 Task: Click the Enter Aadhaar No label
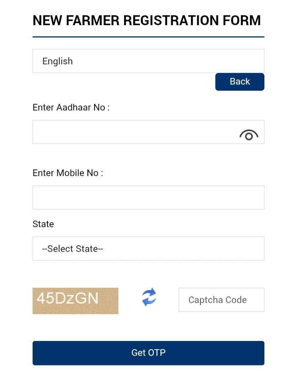pyautogui.click(x=71, y=108)
